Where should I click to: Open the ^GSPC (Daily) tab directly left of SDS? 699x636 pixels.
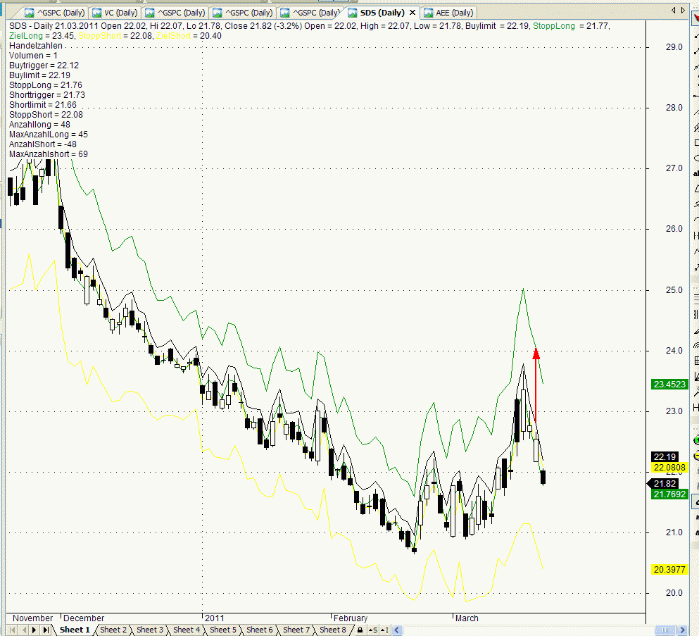click(x=310, y=13)
